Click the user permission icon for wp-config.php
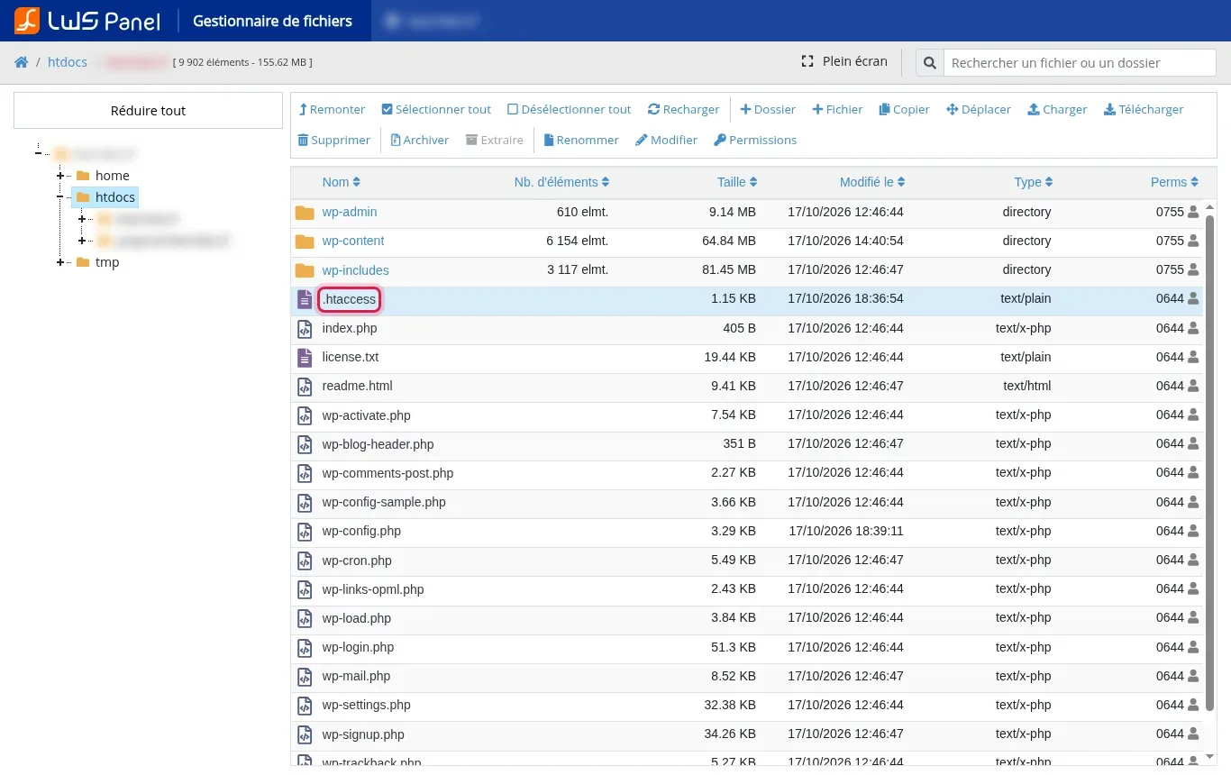This screenshot has height=775, width=1231. 1193,531
